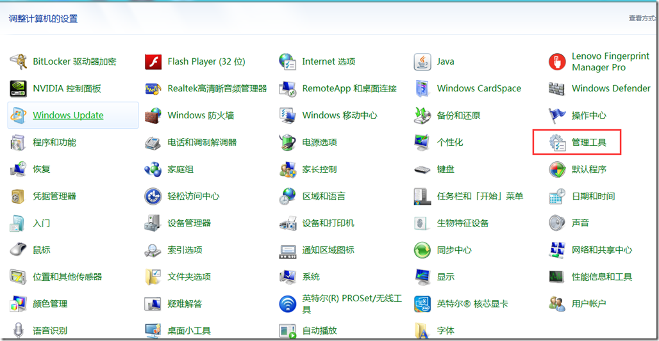Screen dimensions: 659x341
Task: Open 同步中心 green icon
Action: (x=422, y=250)
